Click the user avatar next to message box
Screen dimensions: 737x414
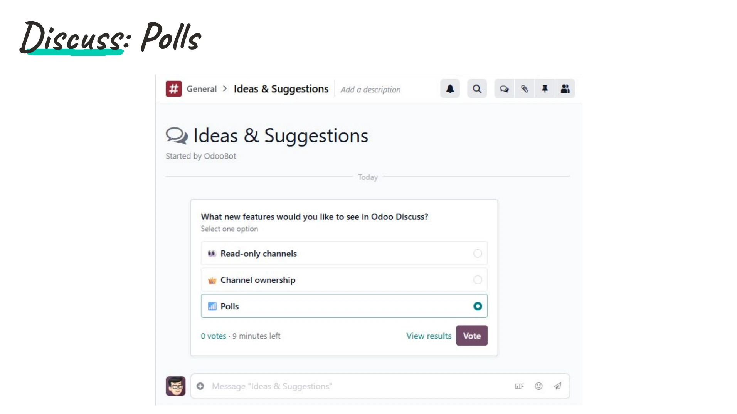pos(175,386)
